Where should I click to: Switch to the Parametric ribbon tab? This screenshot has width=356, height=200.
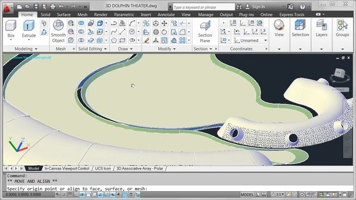(x=124, y=14)
